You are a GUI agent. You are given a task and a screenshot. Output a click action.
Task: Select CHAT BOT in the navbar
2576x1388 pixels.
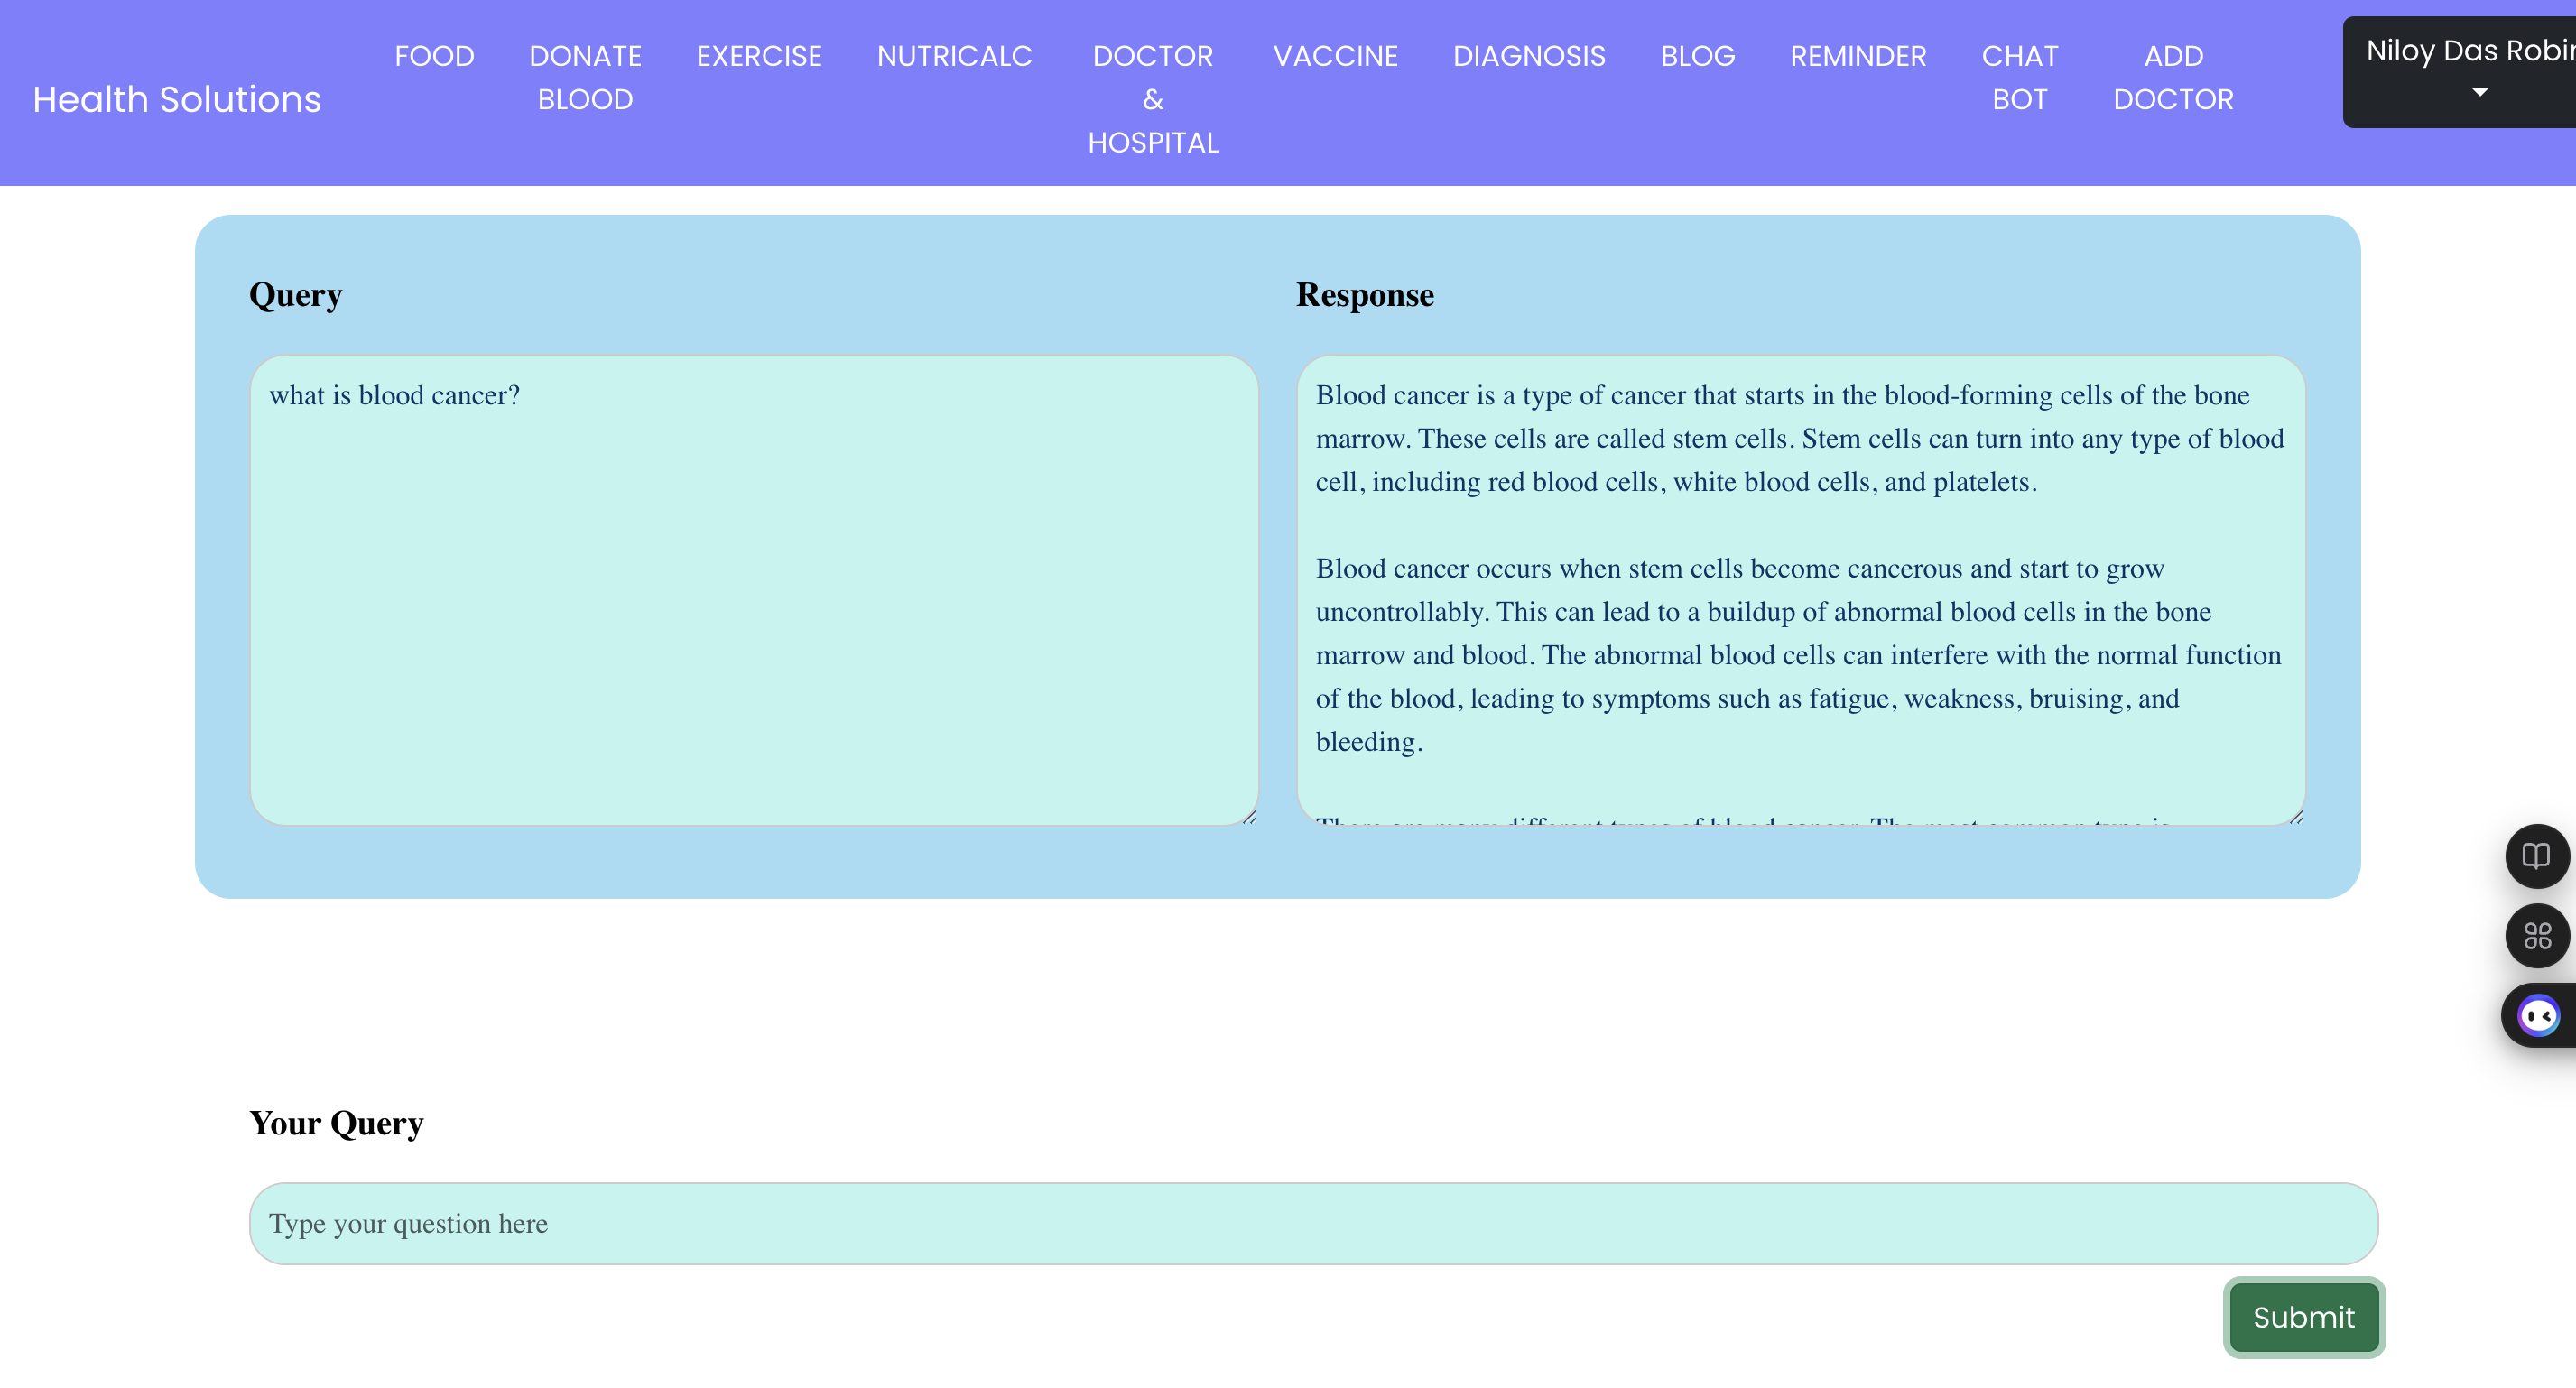(x=2019, y=78)
